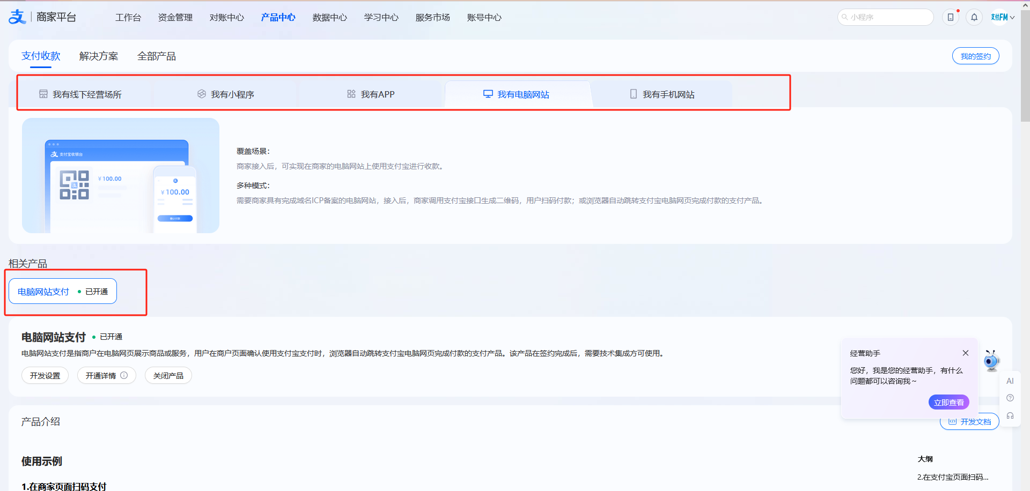Click 大纲 outline heading

point(925,459)
